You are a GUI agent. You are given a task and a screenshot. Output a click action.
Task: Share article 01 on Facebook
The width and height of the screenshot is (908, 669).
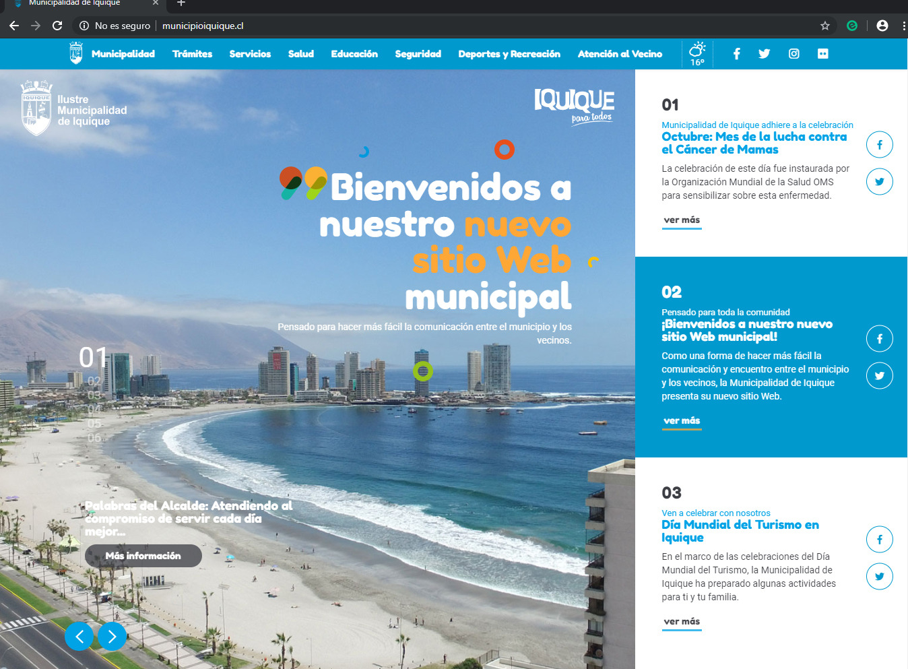(879, 145)
